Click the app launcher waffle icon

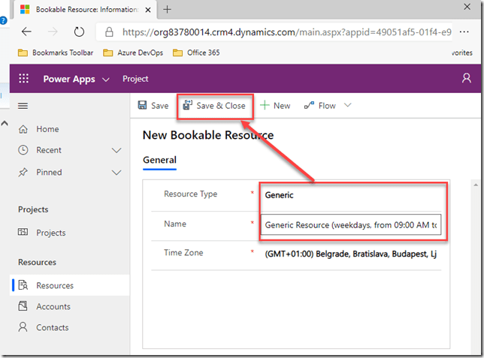tap(23, 79)
